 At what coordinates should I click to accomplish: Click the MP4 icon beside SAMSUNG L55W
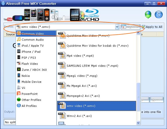coord(62,66)
